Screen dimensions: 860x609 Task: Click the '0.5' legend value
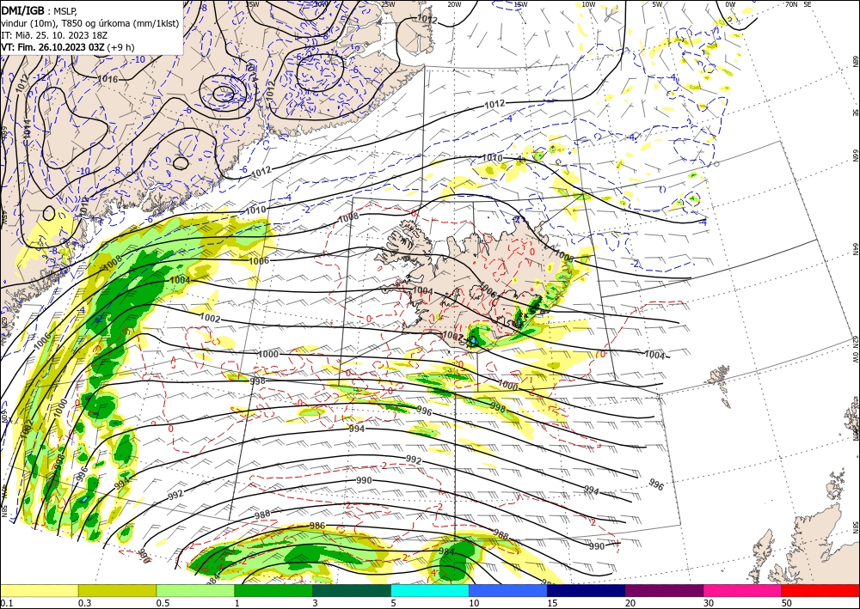point(163,603)
